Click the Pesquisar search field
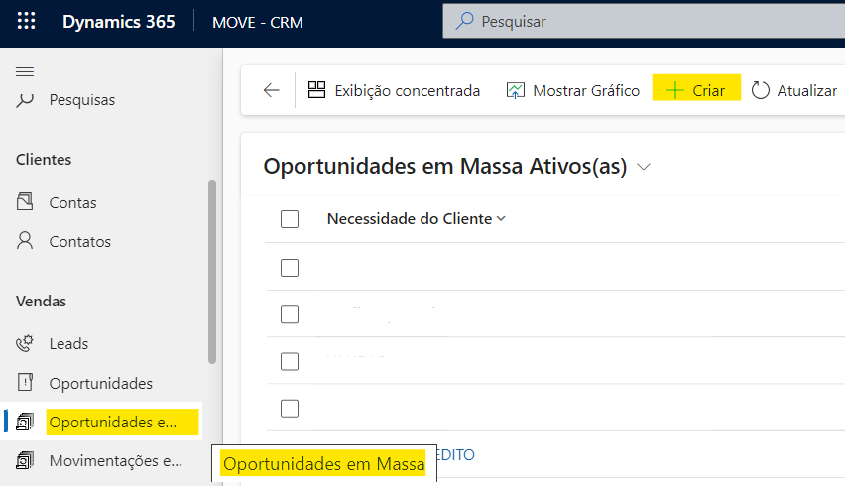 645,21
